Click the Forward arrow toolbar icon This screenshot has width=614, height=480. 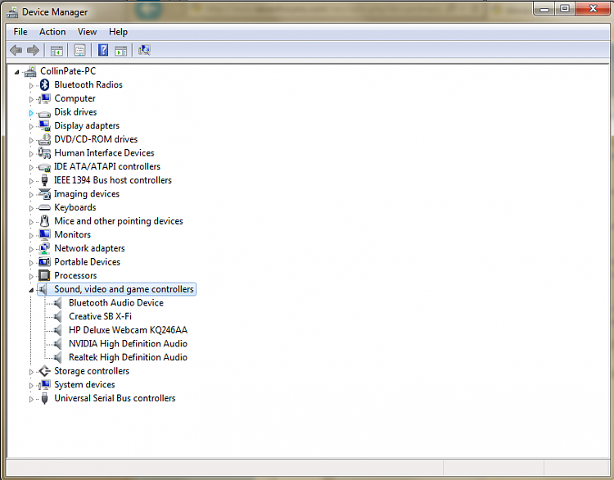point(34,50)
